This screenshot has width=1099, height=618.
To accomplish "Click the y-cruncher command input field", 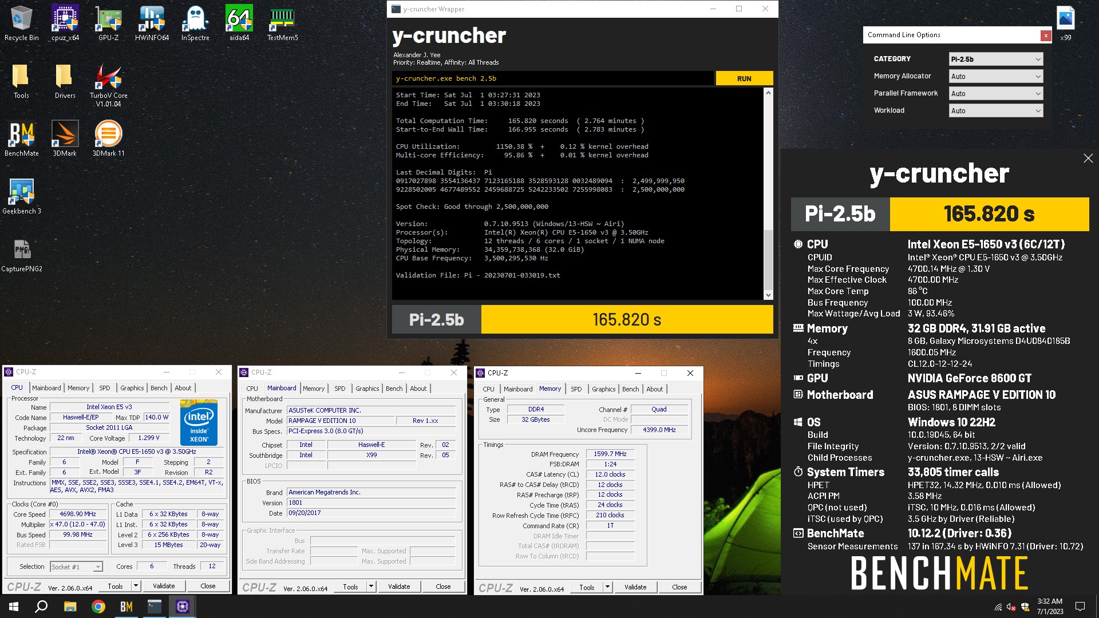I will 553,78.
